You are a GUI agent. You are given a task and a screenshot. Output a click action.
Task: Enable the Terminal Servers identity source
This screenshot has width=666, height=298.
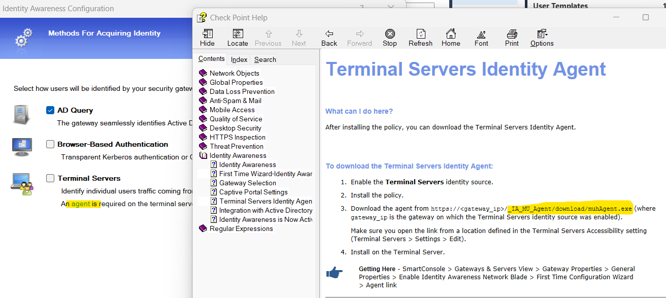tap(50, 178)
